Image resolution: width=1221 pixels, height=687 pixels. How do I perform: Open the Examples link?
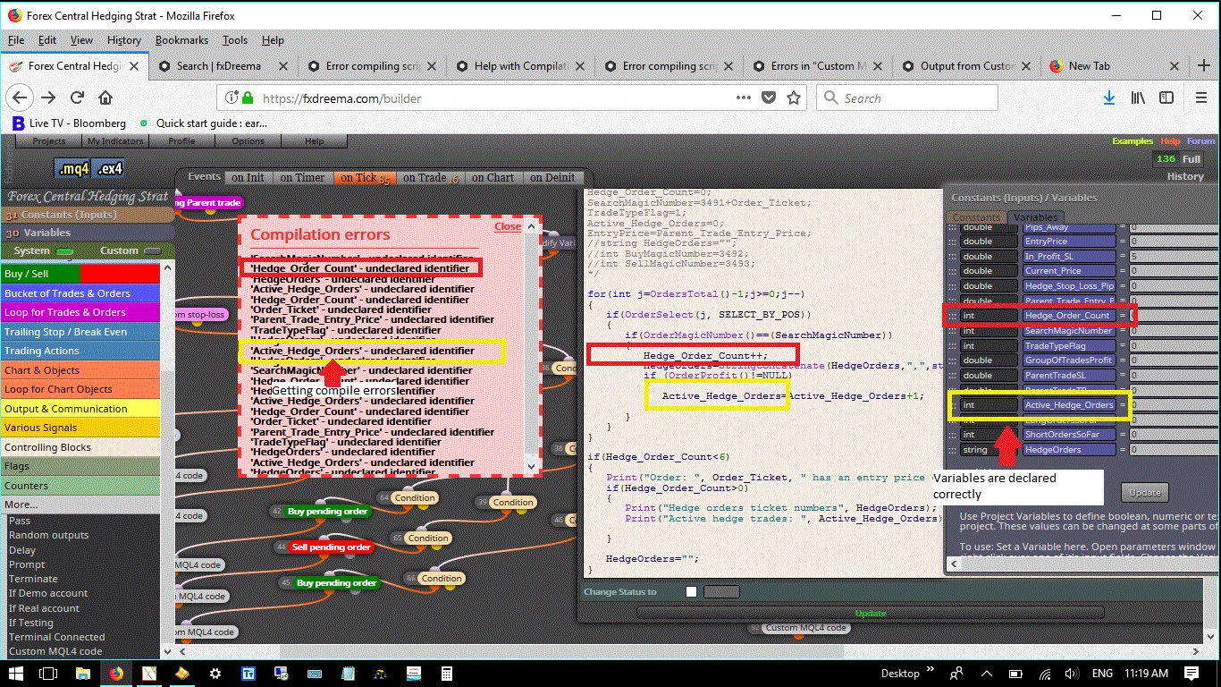[1133, 141]
